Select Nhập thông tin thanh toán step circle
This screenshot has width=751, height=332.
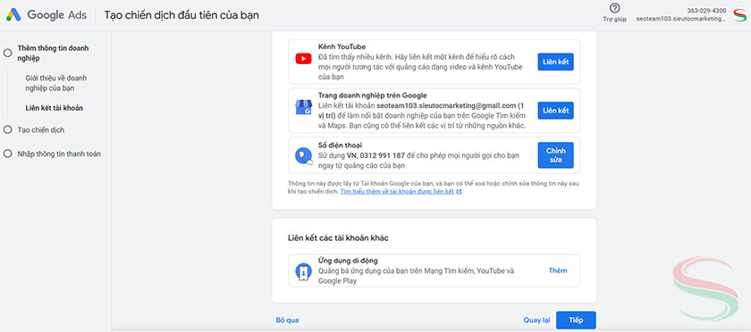[x=7, y=154]
